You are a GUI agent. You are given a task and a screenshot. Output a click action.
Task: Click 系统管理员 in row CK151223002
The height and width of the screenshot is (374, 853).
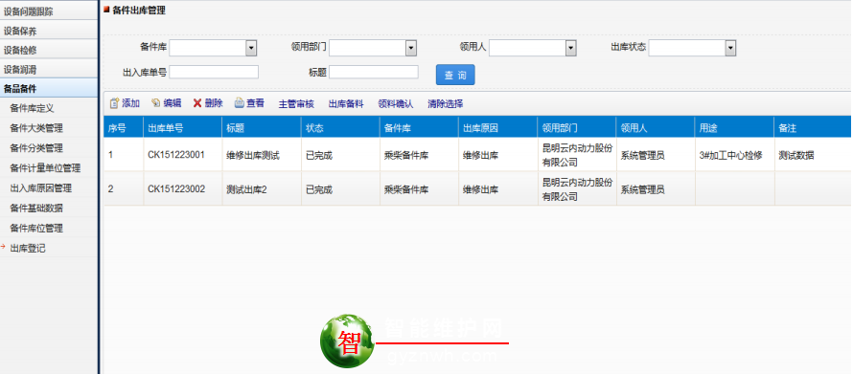click(642, 189)
